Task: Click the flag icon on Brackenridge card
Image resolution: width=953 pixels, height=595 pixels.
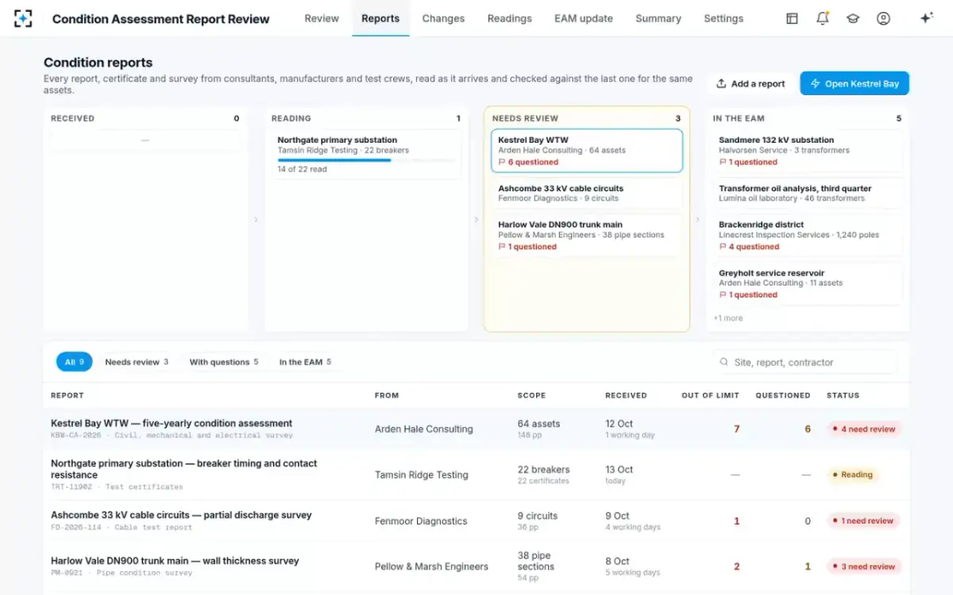Action: tap(723, 247)
